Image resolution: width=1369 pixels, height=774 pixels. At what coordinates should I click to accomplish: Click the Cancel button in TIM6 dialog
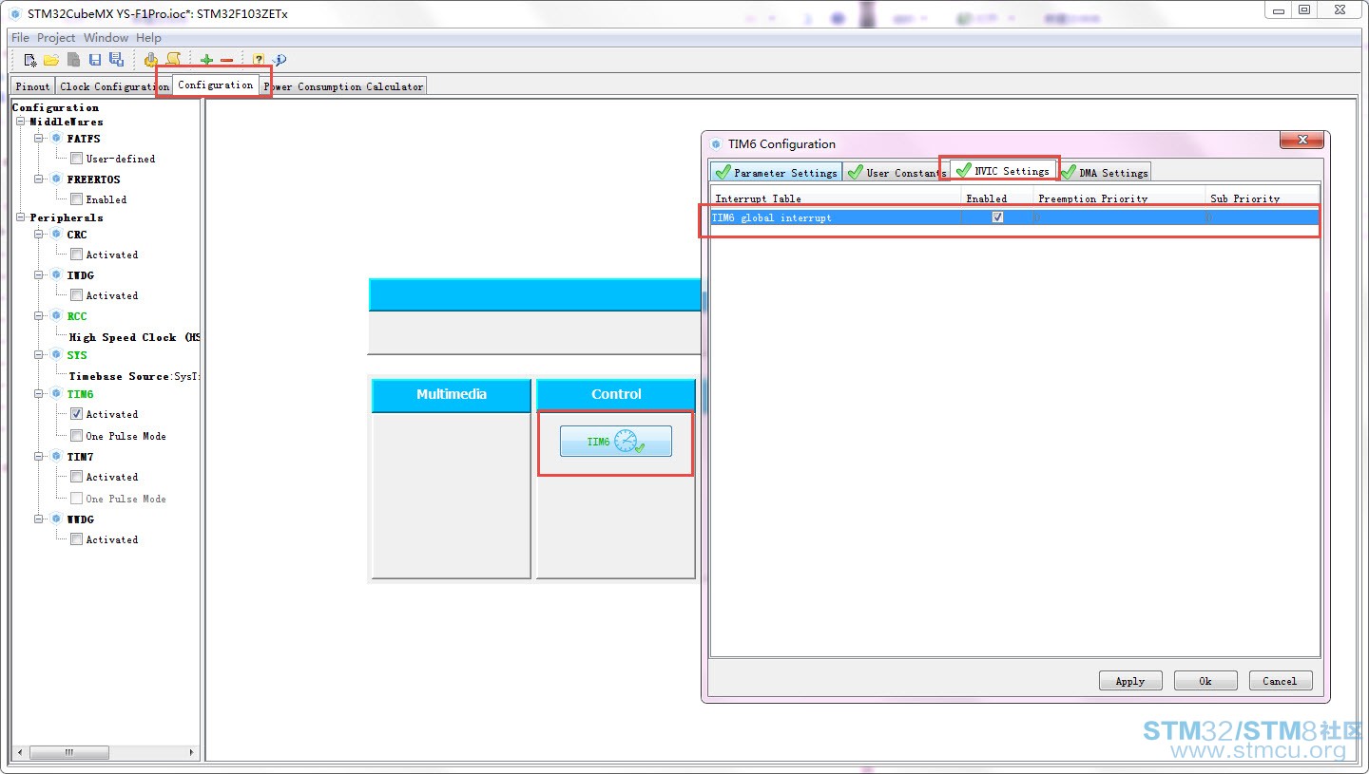pyautogui.click(x=1280, y=681)
